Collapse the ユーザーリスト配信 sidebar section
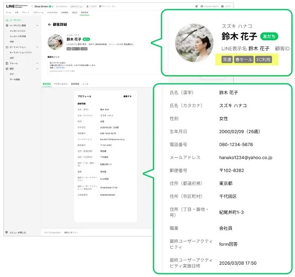 [x=37, y=25]
